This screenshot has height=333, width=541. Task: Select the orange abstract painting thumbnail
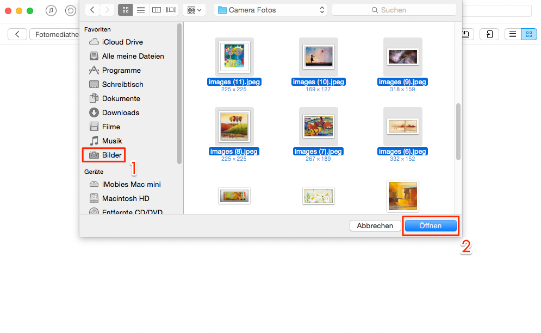point(403,196)
